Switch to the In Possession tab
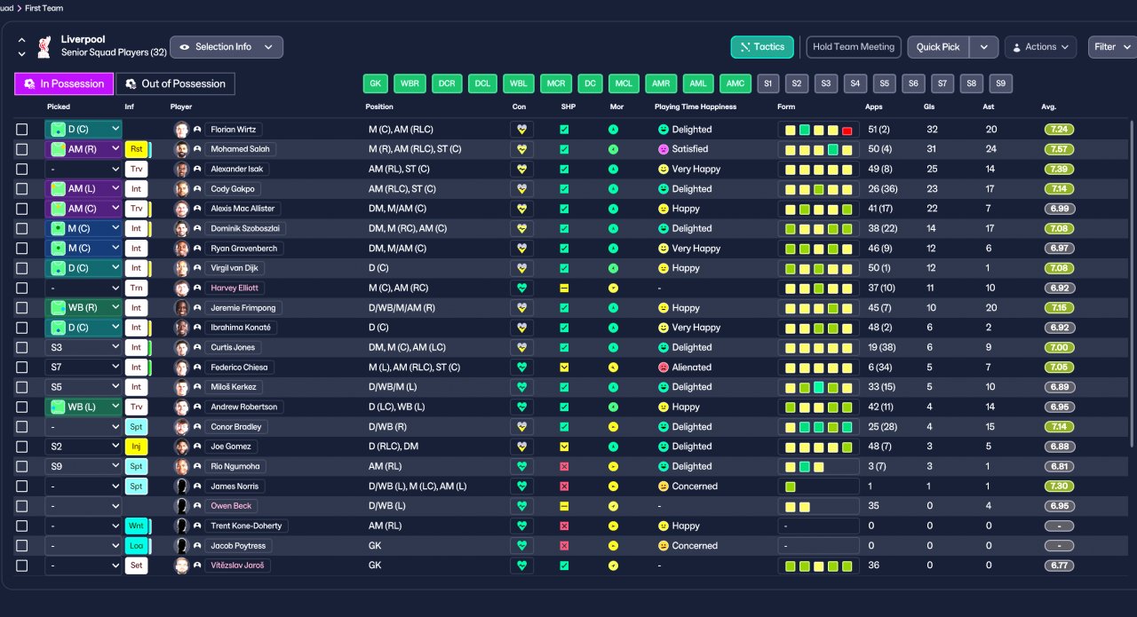 (64, 83)
